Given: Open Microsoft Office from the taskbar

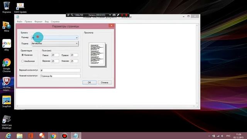Looking at the screenshot, I should [31, 136].
